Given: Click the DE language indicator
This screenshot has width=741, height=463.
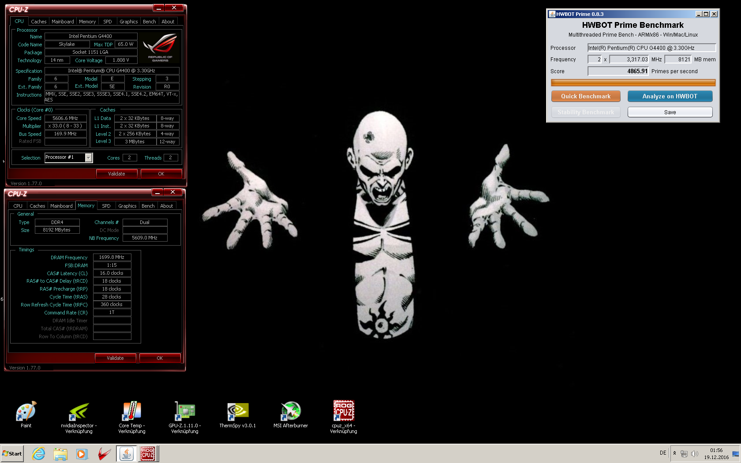Looking at the screenshot, I should point(663,453).
